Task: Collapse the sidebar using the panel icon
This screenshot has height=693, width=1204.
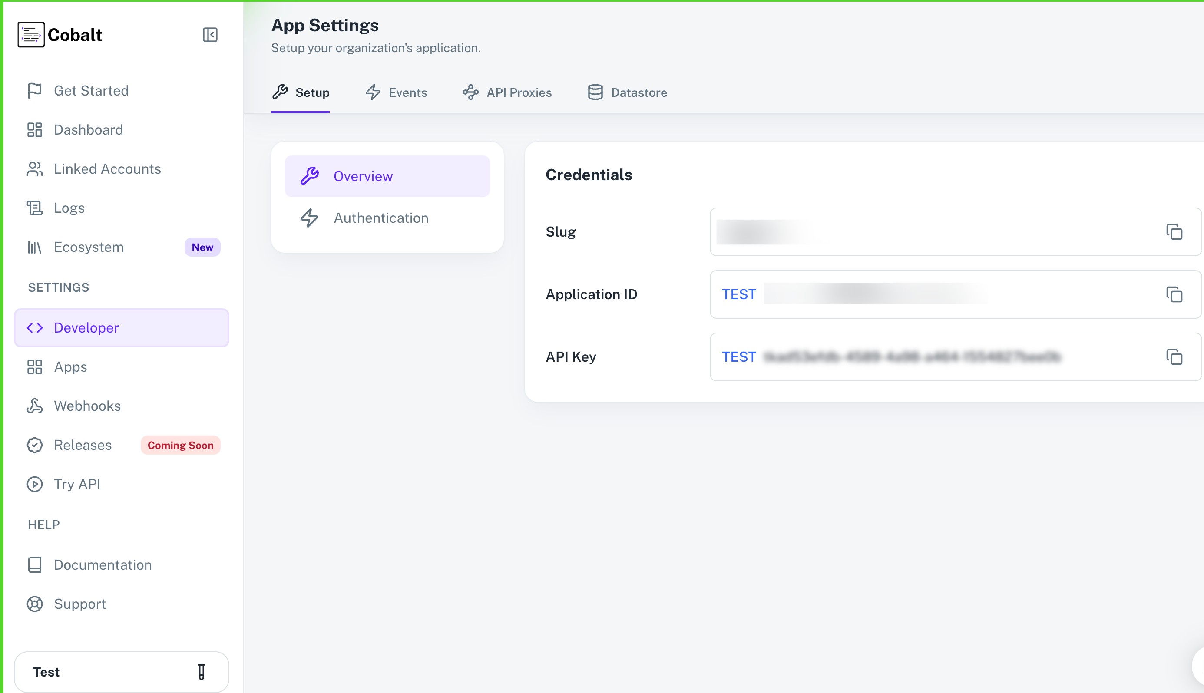Action: pos(210,35)
